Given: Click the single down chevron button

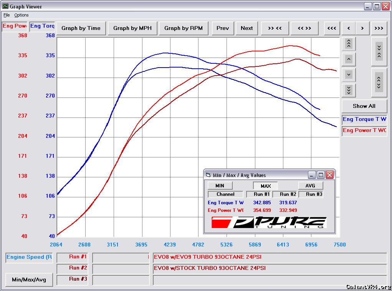Looking at the screenshot, I should [x=349, y=74].
